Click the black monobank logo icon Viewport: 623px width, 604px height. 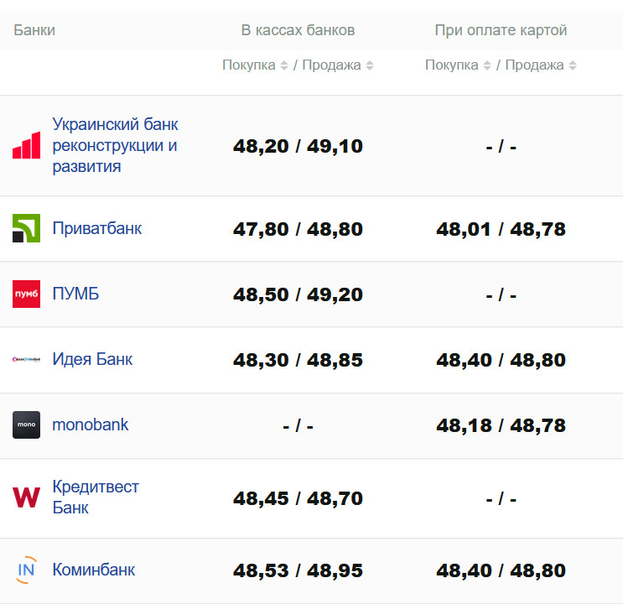tap(26, 424)
